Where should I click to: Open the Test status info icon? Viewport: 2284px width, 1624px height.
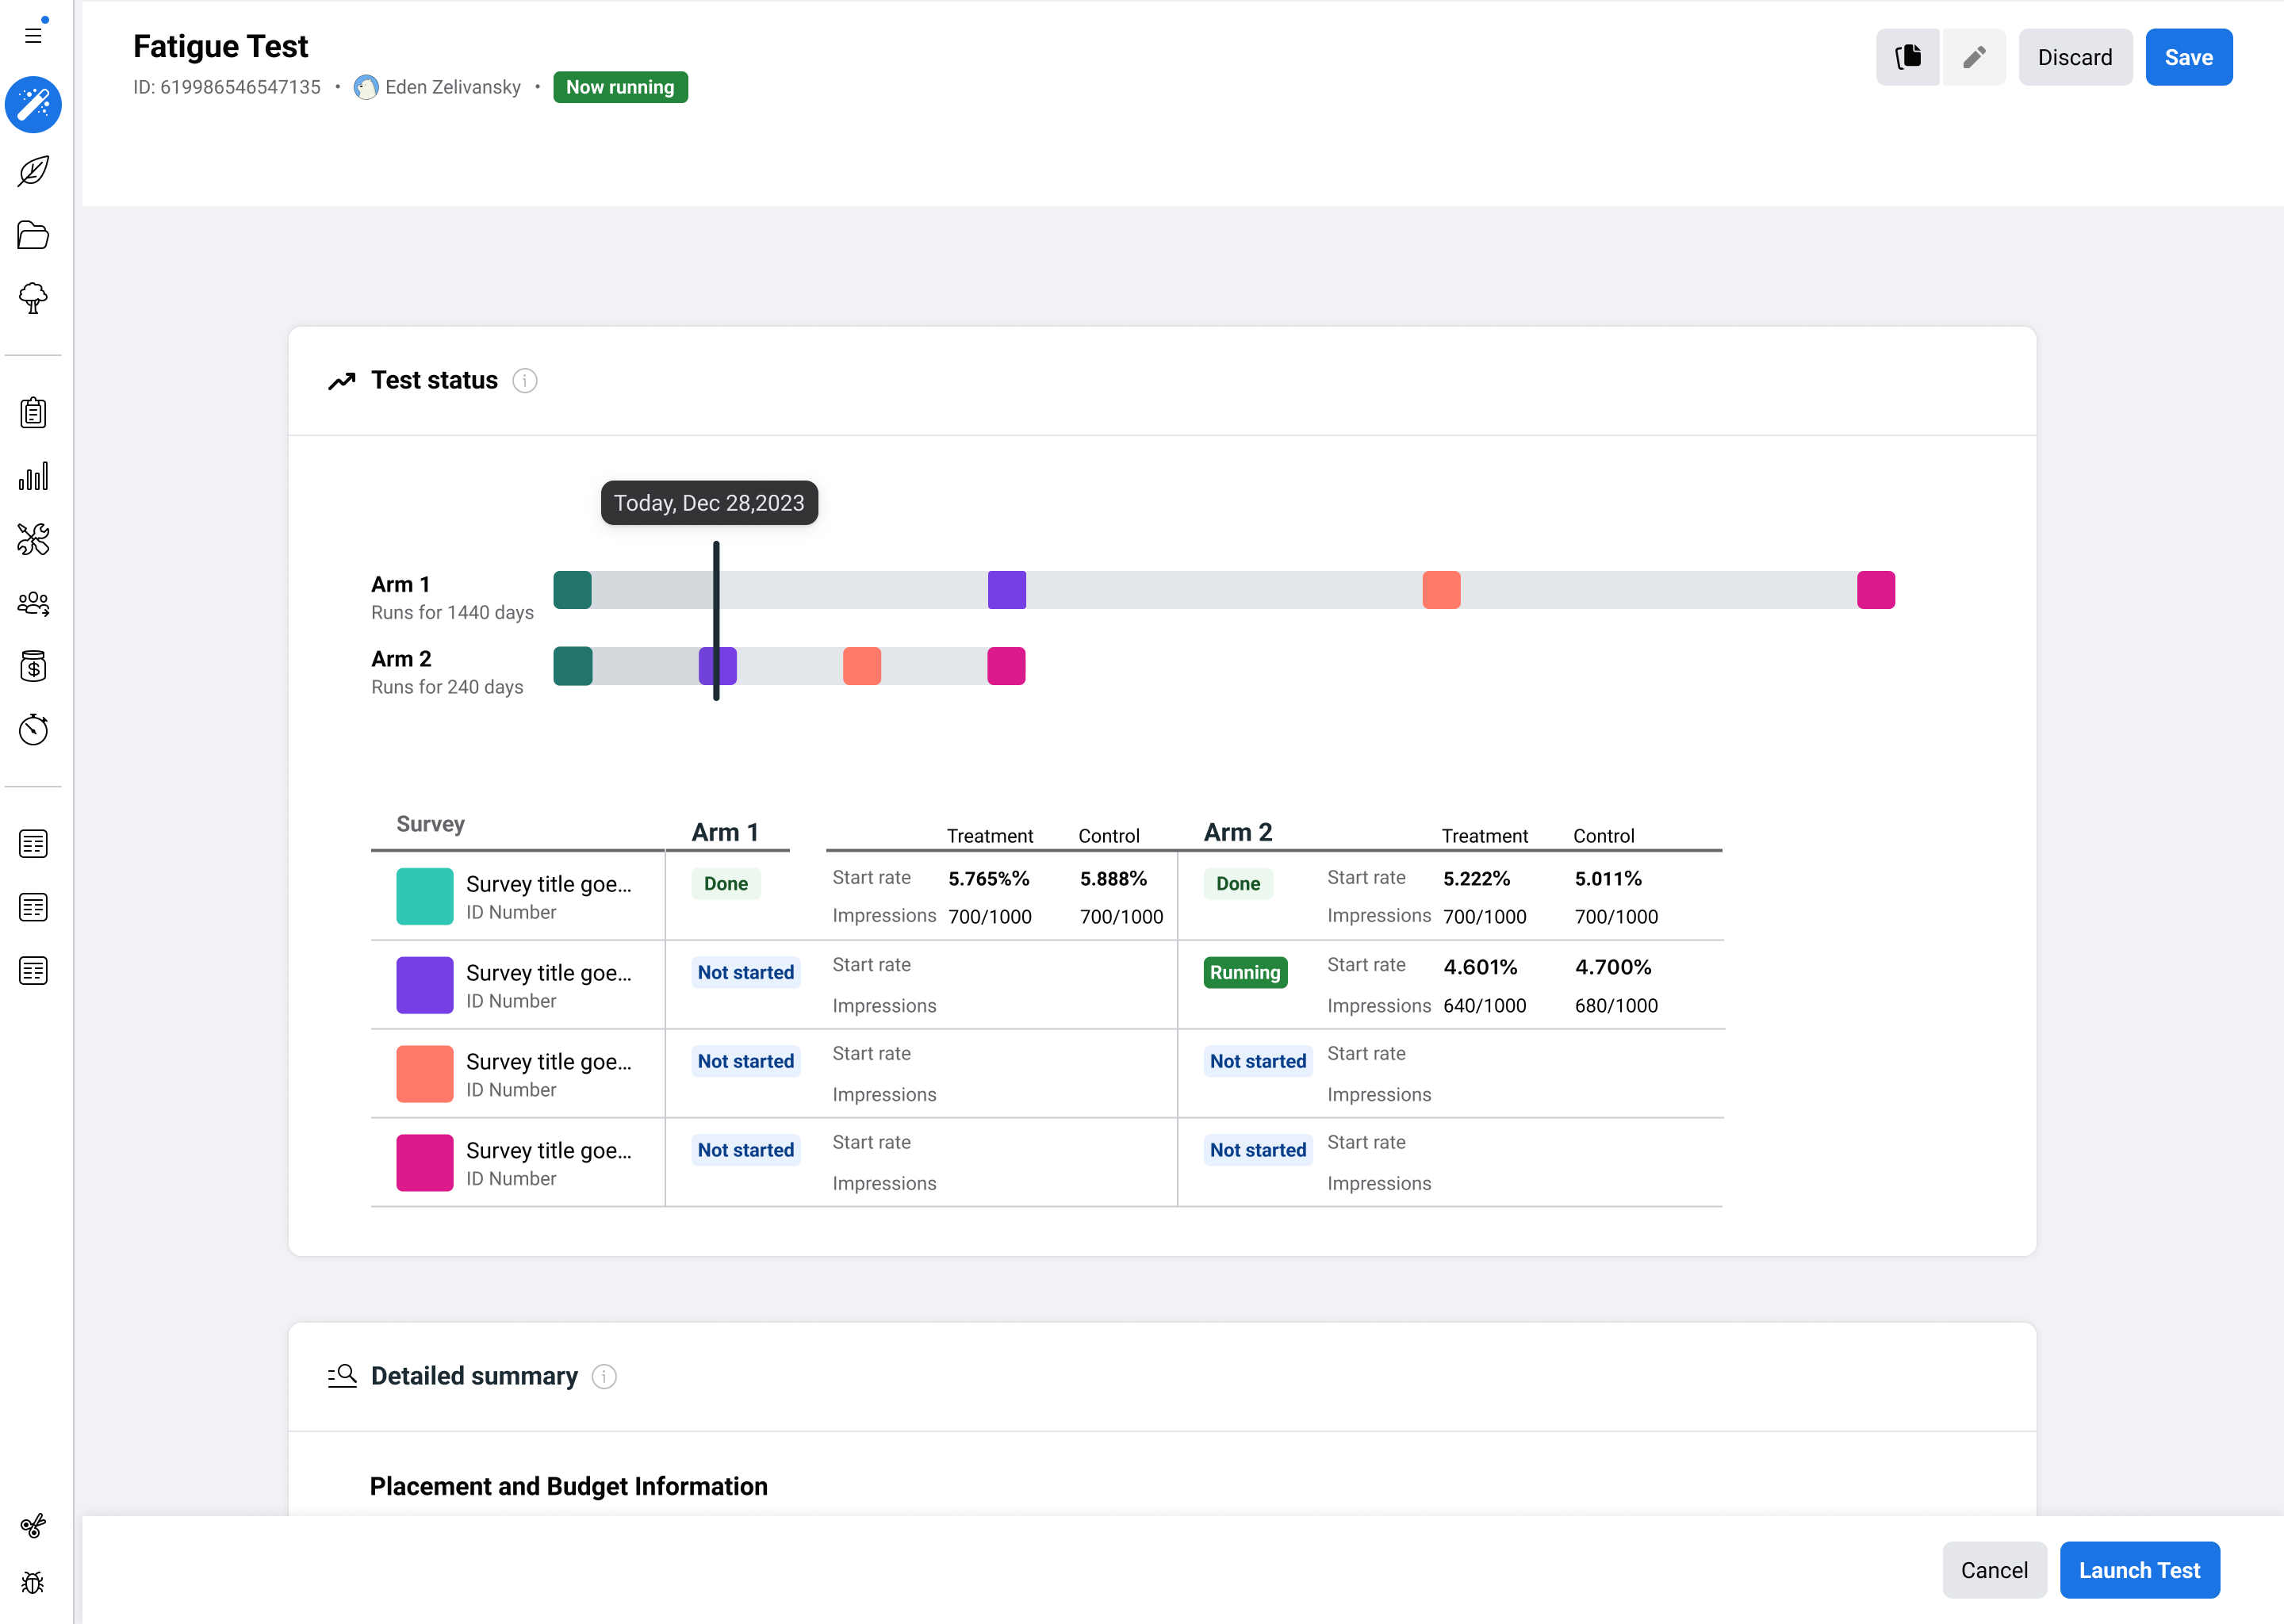(525, 381)
